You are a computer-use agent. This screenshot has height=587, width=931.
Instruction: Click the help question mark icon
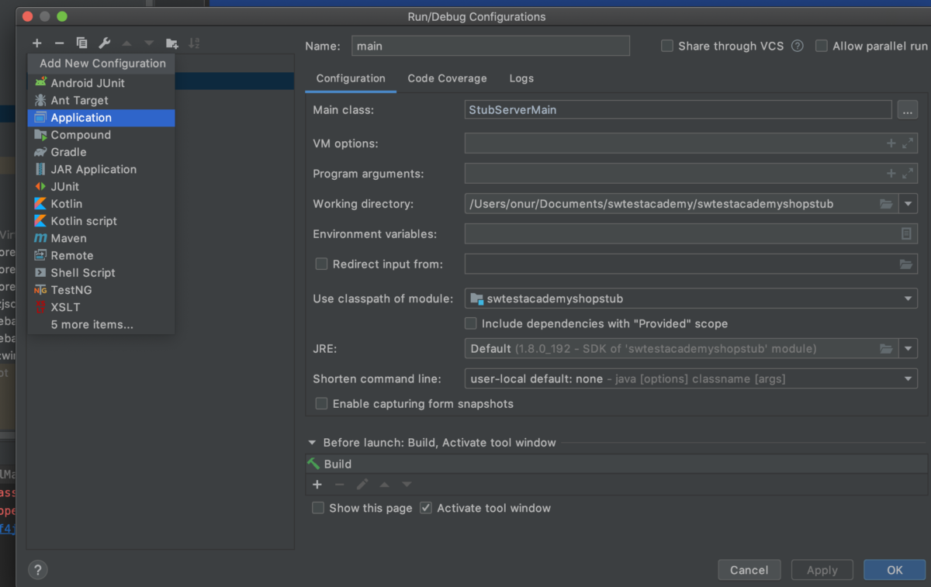pyautogui.click(x=37, y=569)
